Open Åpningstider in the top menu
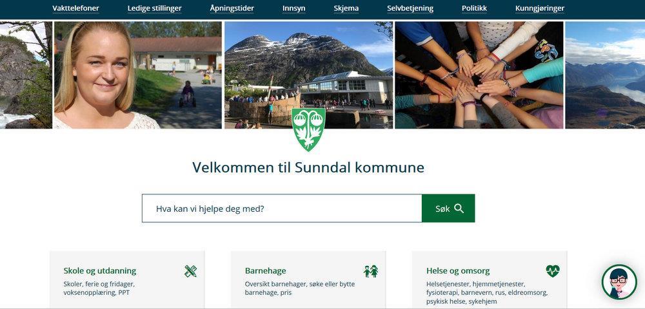645x309 pixels. point(232,8)
